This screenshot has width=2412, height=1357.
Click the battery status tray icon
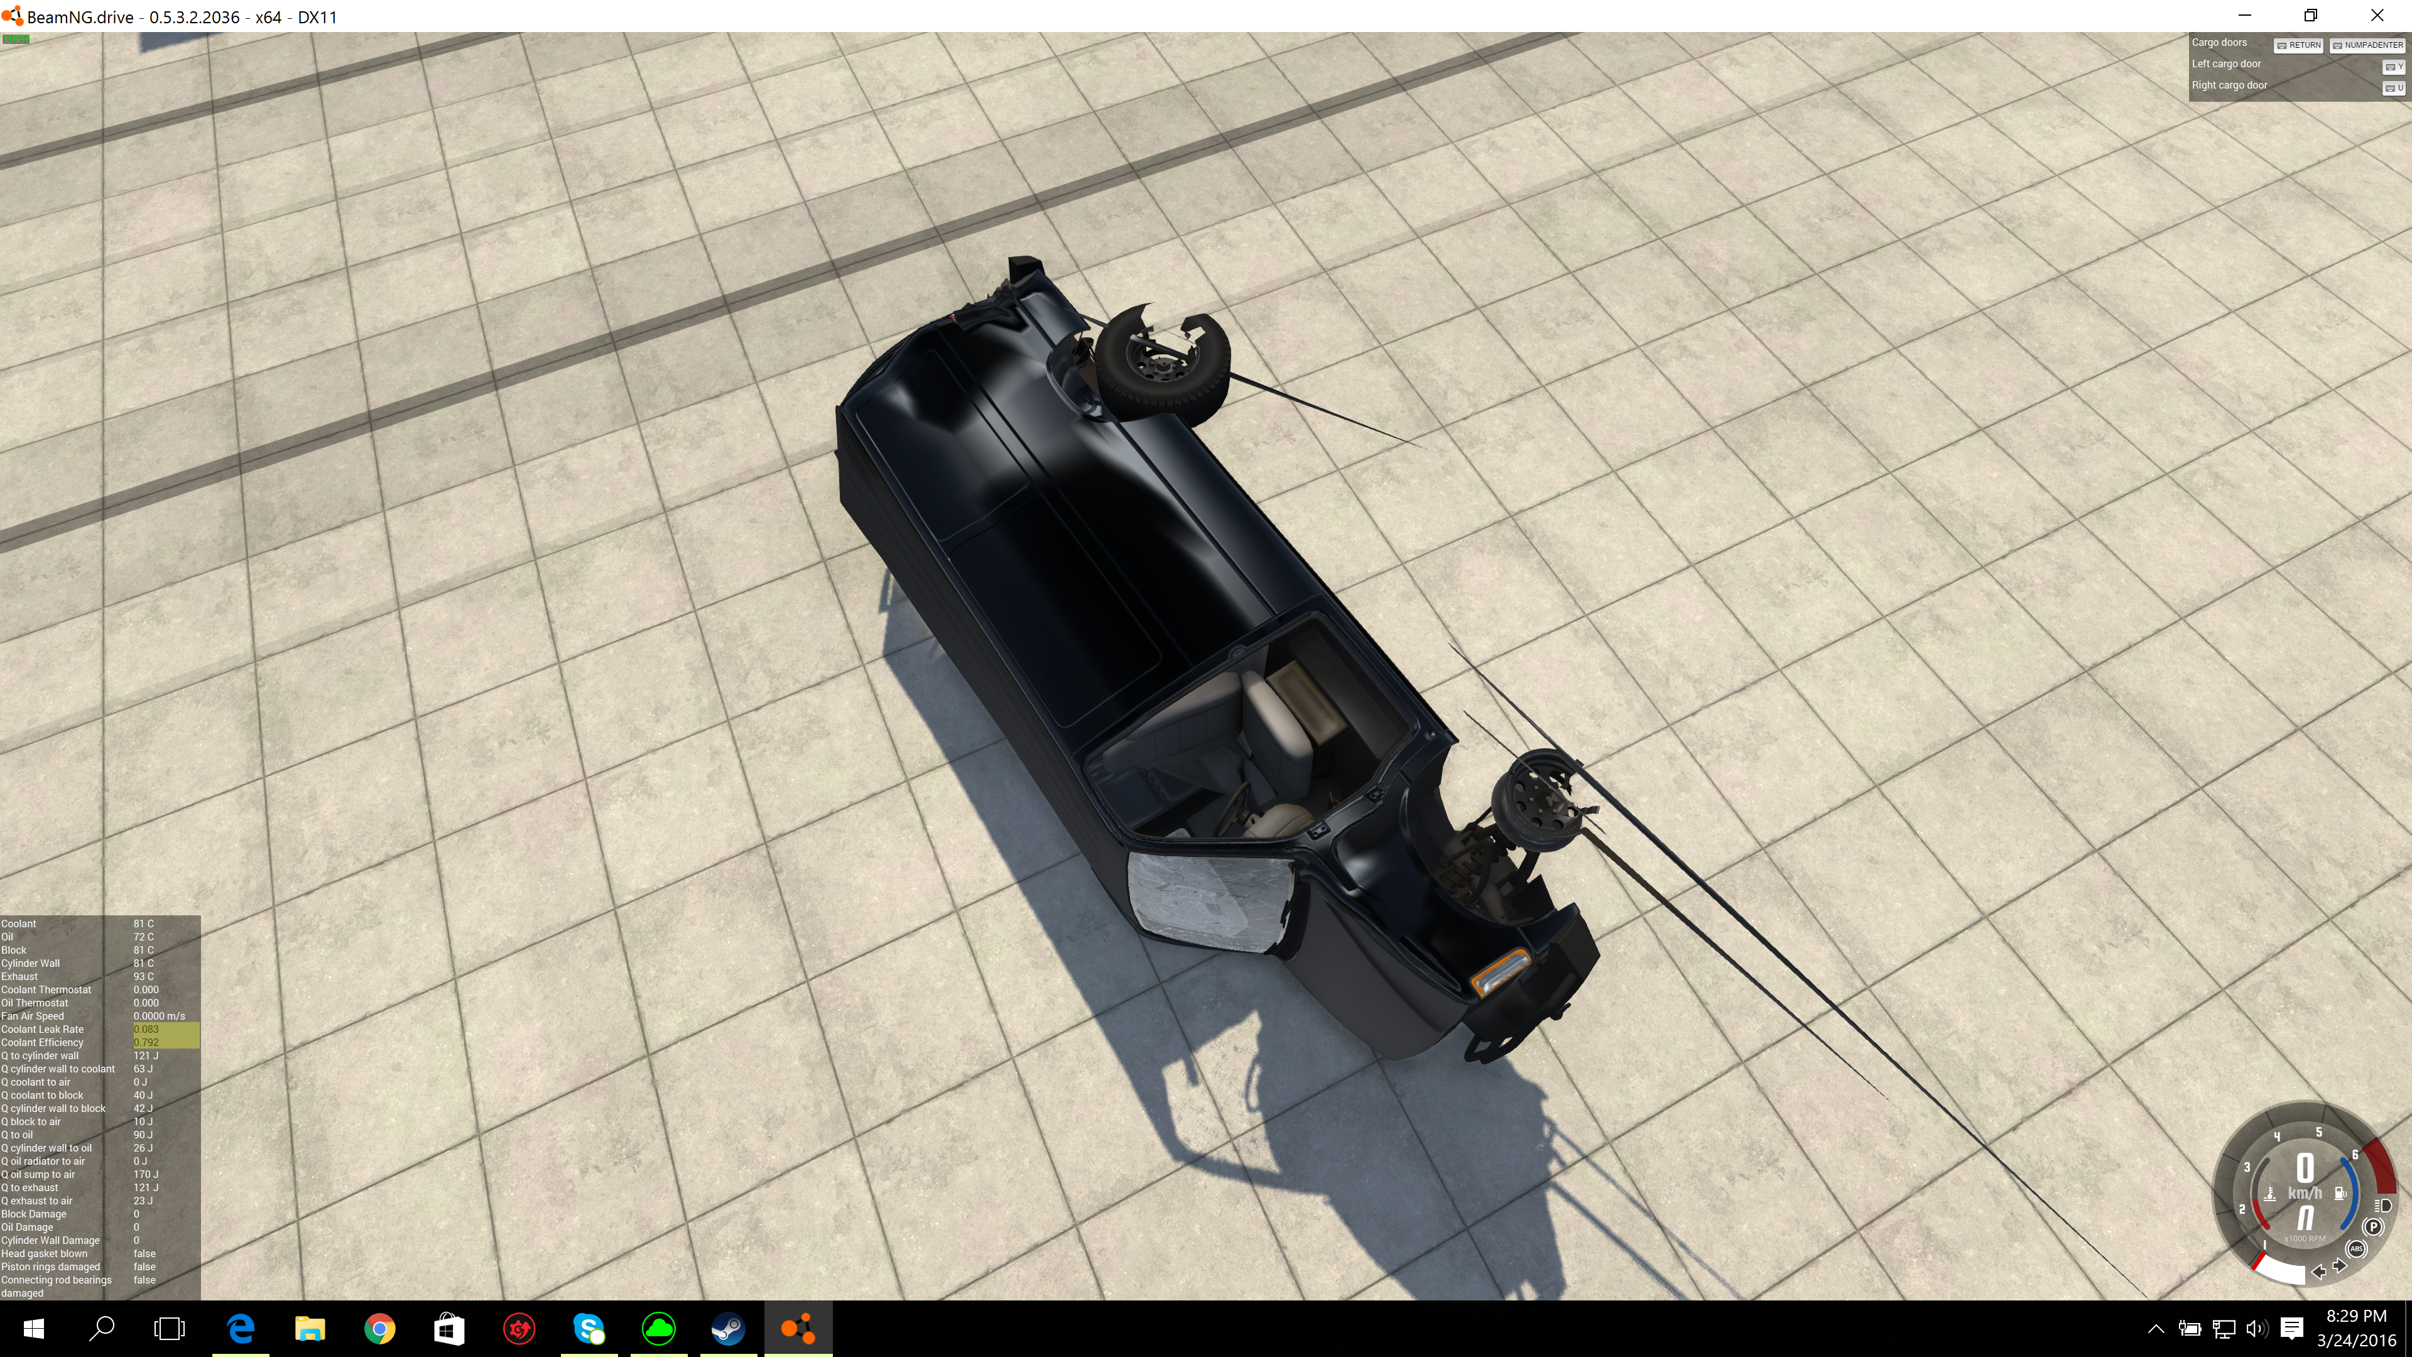pos(2189,1328)
